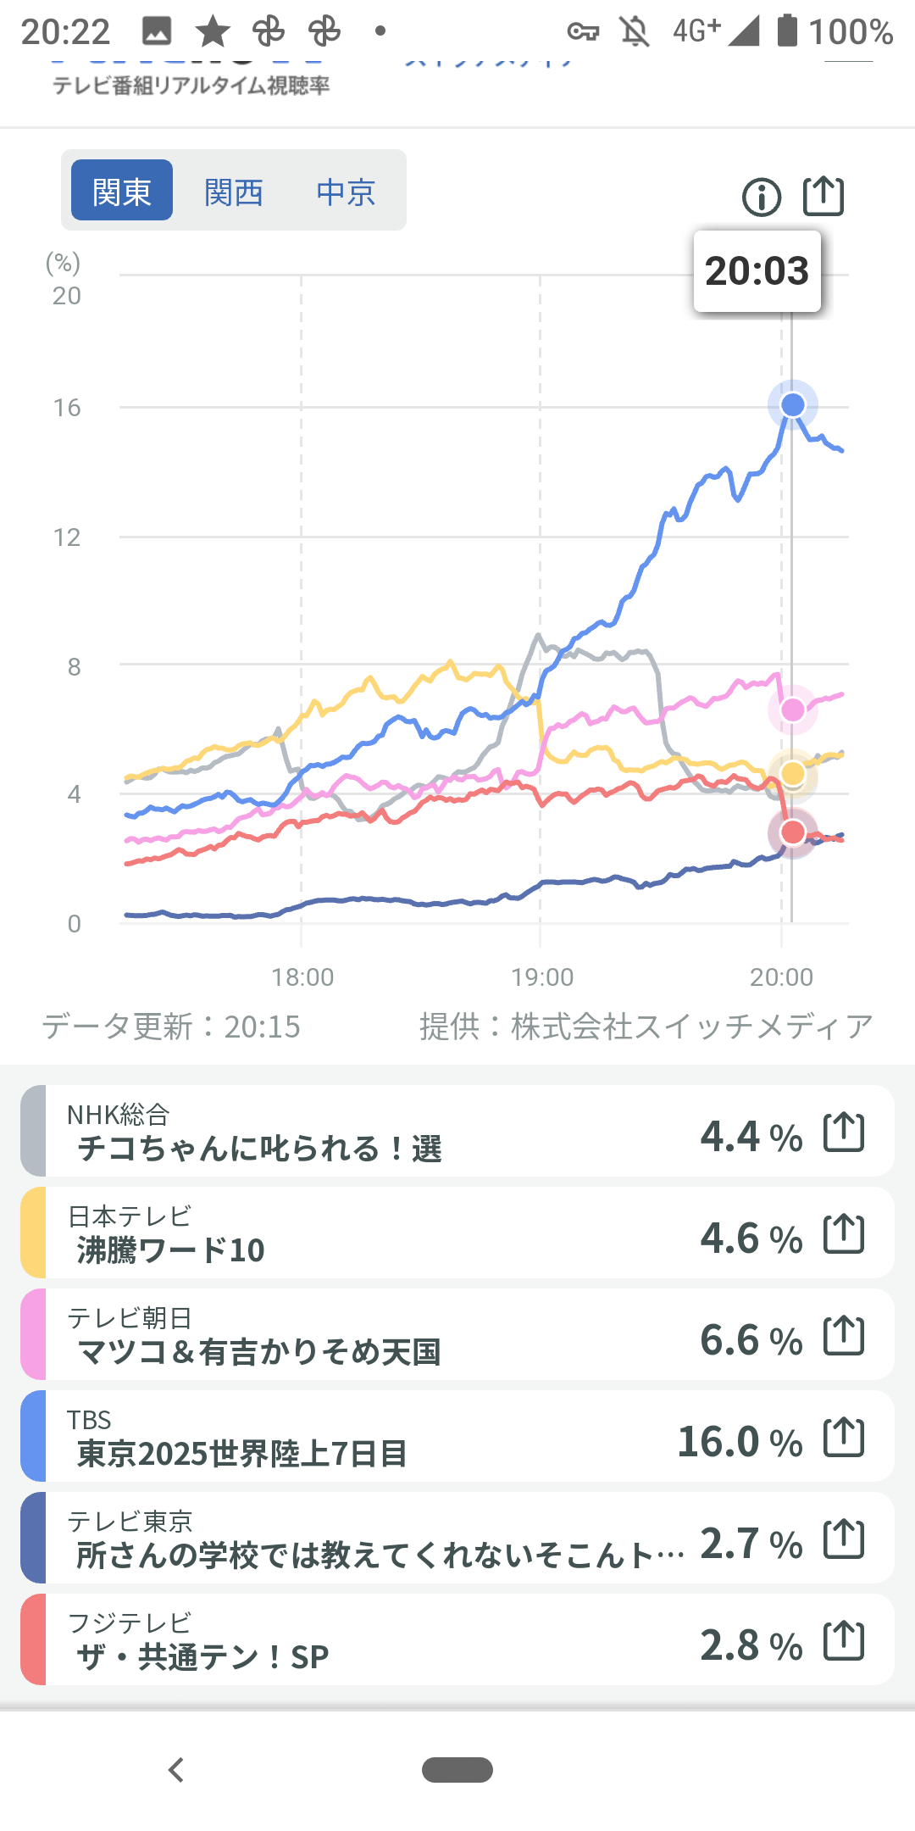Share the 日本テレビ 沸騰ワード10 rating

[844, 1234]
